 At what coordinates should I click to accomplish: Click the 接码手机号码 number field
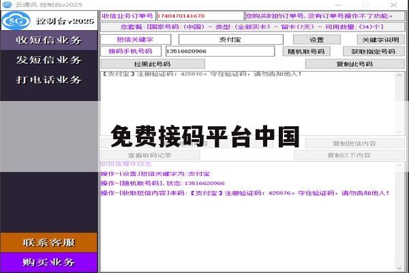[220, 51]
